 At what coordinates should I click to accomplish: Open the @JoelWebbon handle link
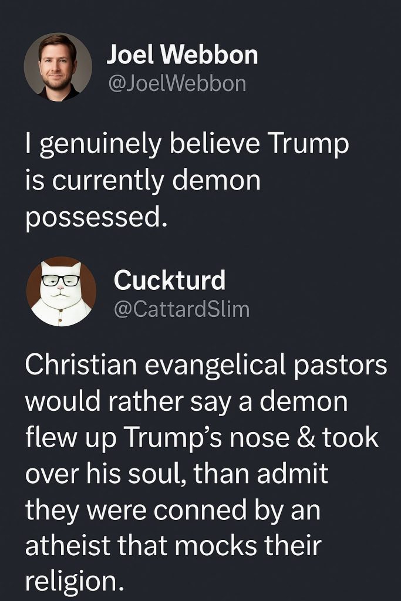176,83
